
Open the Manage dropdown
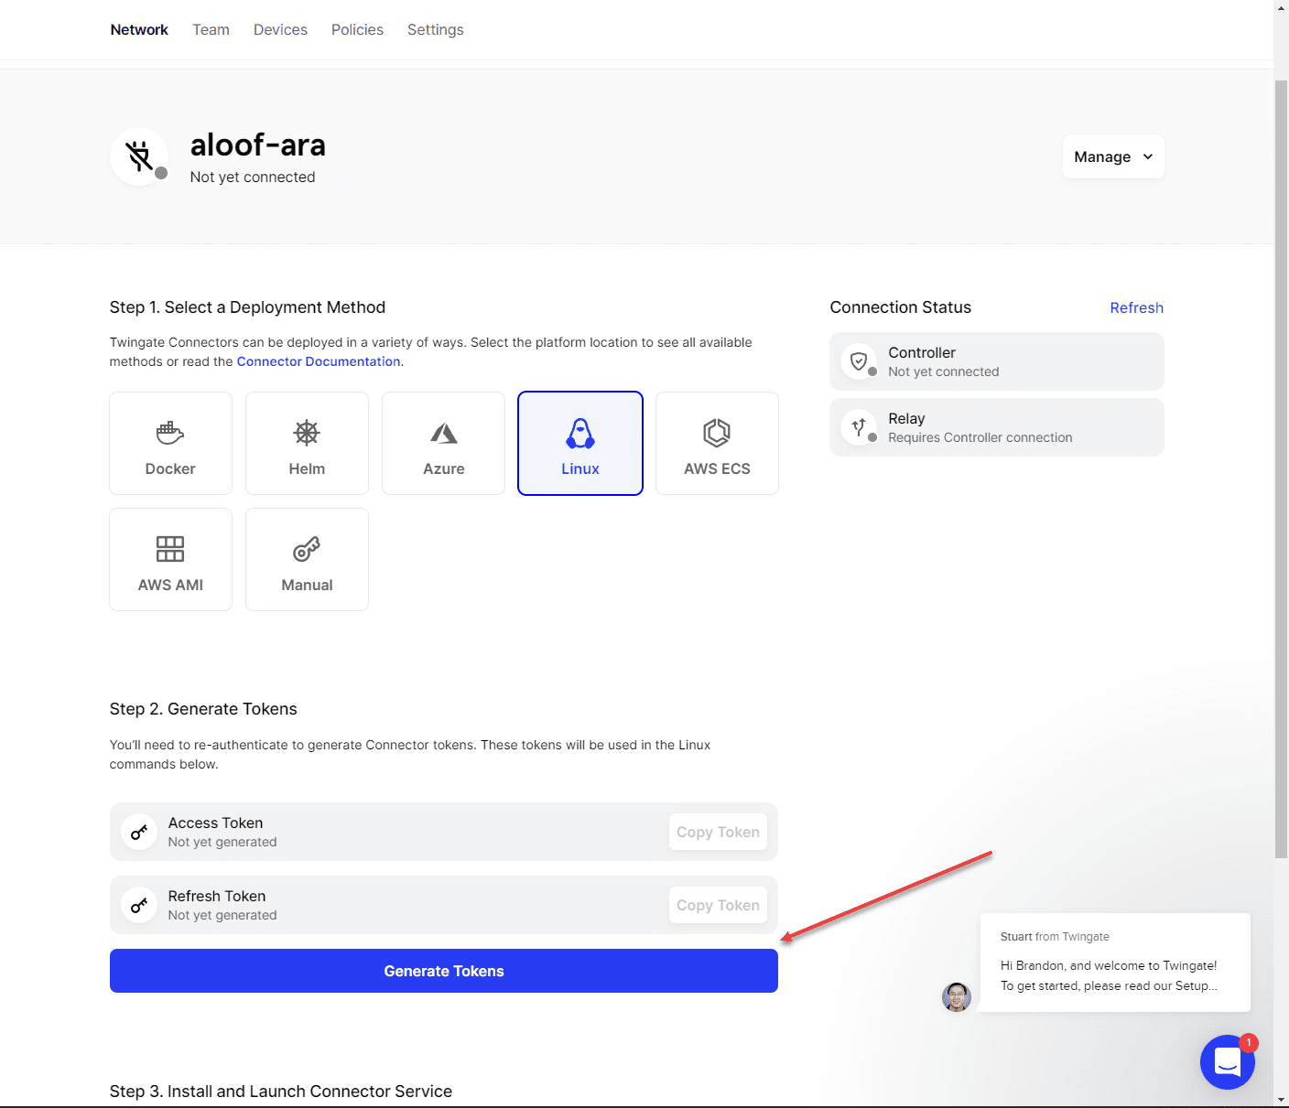pos(1113,156)
